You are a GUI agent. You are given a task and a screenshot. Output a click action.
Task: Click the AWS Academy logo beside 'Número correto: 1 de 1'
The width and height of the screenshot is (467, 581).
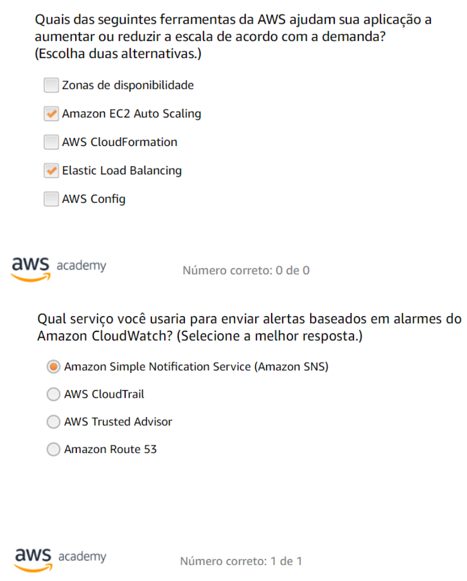(x=60, y=558)
